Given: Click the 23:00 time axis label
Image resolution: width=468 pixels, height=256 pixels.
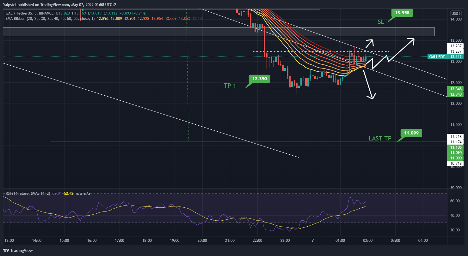Looking at the screenshot, I should point(285,241).
